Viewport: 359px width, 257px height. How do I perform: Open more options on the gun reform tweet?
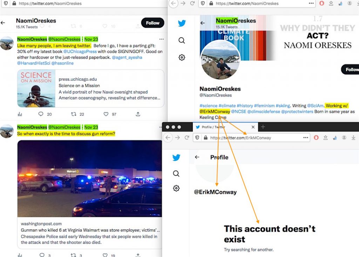pyautogui.click(x=161, y=127)
